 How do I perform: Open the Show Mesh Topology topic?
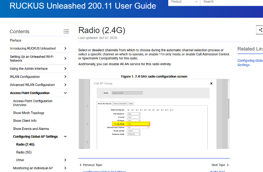click(29, 113)
